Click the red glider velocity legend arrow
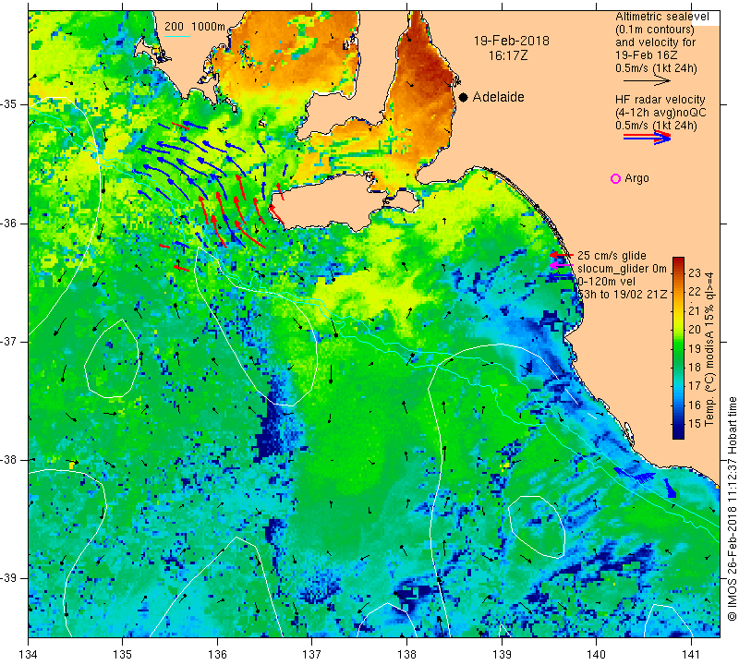Image resolution: width=739 pixels, height=665 pixels. pos(561,255)
